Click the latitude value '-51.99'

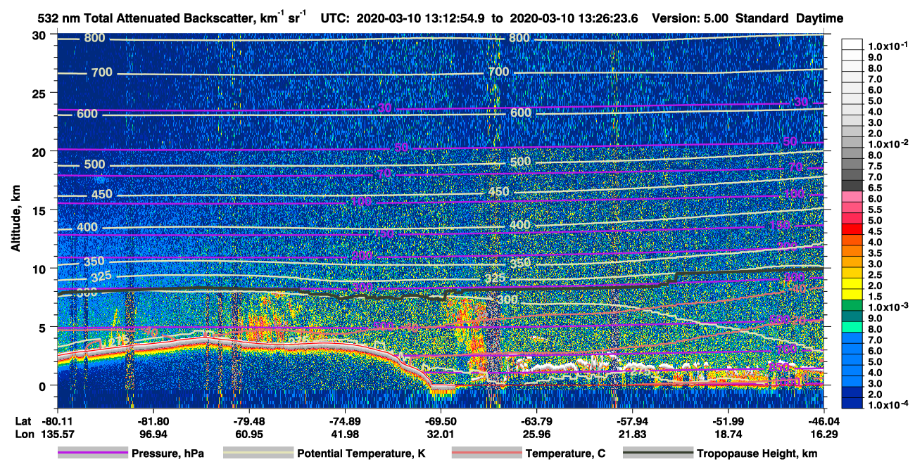[x=728, y=420]
